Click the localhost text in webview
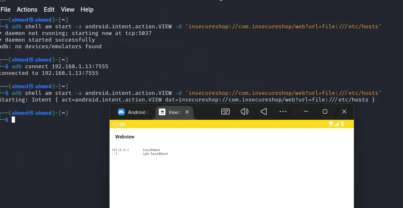403x208 pixels. 151,150
